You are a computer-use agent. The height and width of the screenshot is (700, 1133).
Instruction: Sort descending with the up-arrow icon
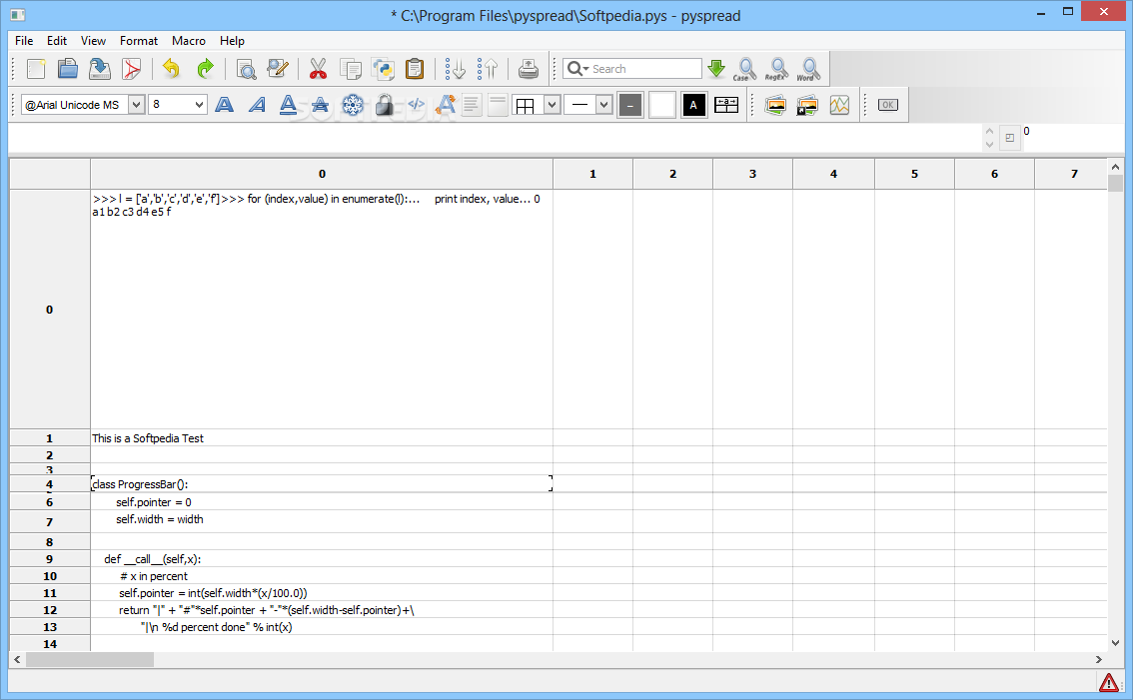(488, 69)
